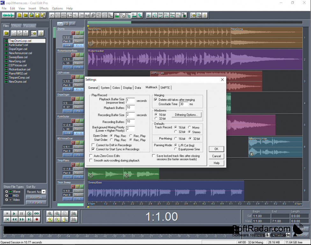Screen dimensions: 311x245
Task: Click the Bpm toolbar icon
Action: [172, 15]
